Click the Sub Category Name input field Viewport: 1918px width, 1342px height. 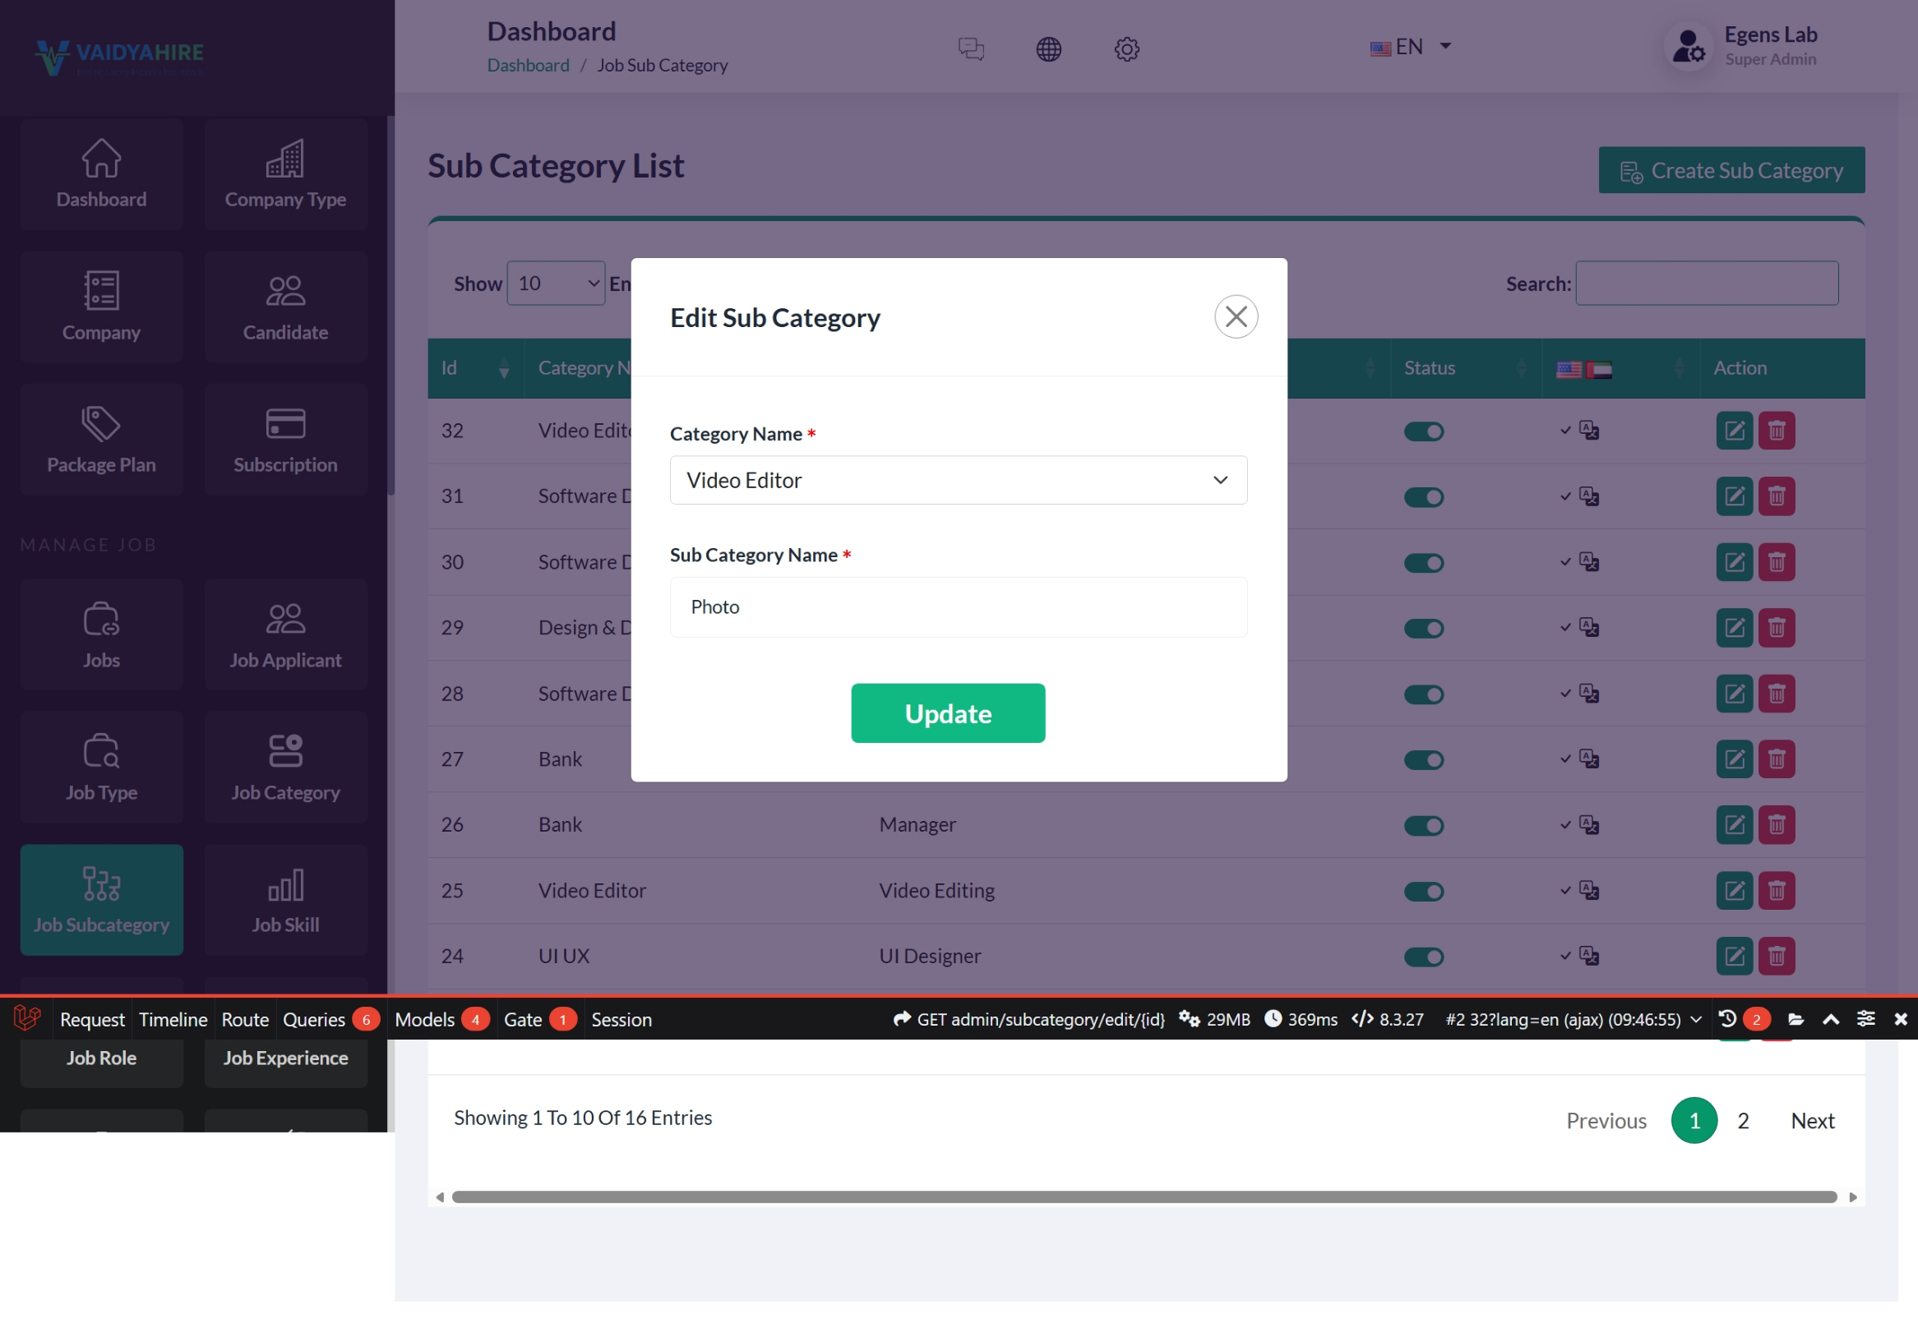click(958, 607)
